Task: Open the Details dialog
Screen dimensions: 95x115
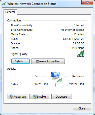Action: tap(20, 61)
